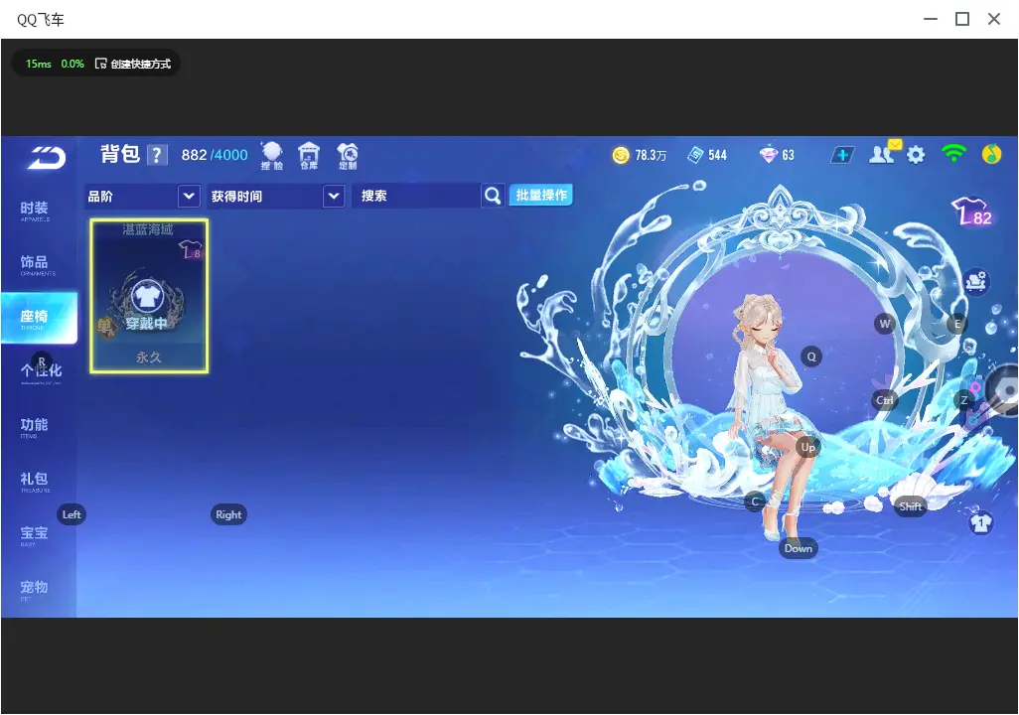Click the C key overlay button
The image size is (1019, 715).
point(755,501)
